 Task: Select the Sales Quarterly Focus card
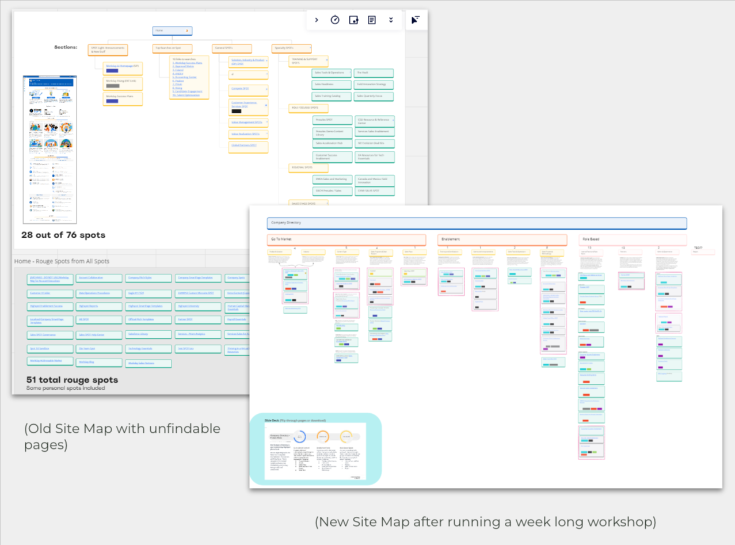pos(374,96)
